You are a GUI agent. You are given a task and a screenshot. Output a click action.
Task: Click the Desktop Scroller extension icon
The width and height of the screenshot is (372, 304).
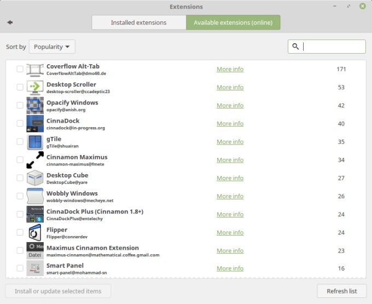pos(35,88)
